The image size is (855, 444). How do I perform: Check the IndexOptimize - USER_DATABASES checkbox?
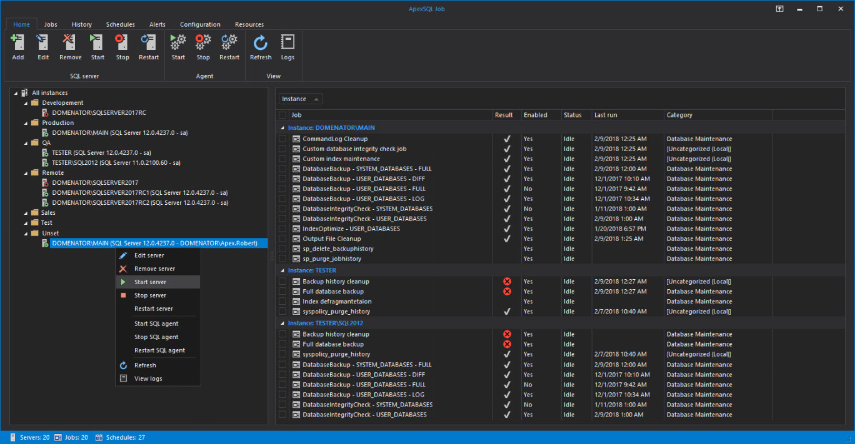pyautogui.click(x=282, y=229)
